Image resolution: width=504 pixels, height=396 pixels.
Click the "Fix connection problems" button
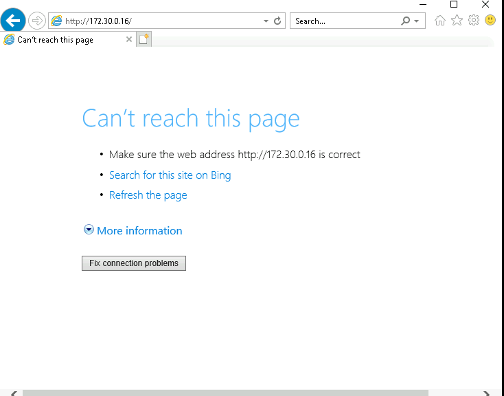[x=134, y=263]
